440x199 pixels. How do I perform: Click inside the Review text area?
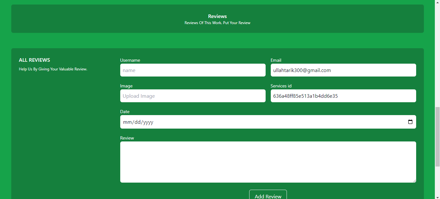tap(268, 162)
